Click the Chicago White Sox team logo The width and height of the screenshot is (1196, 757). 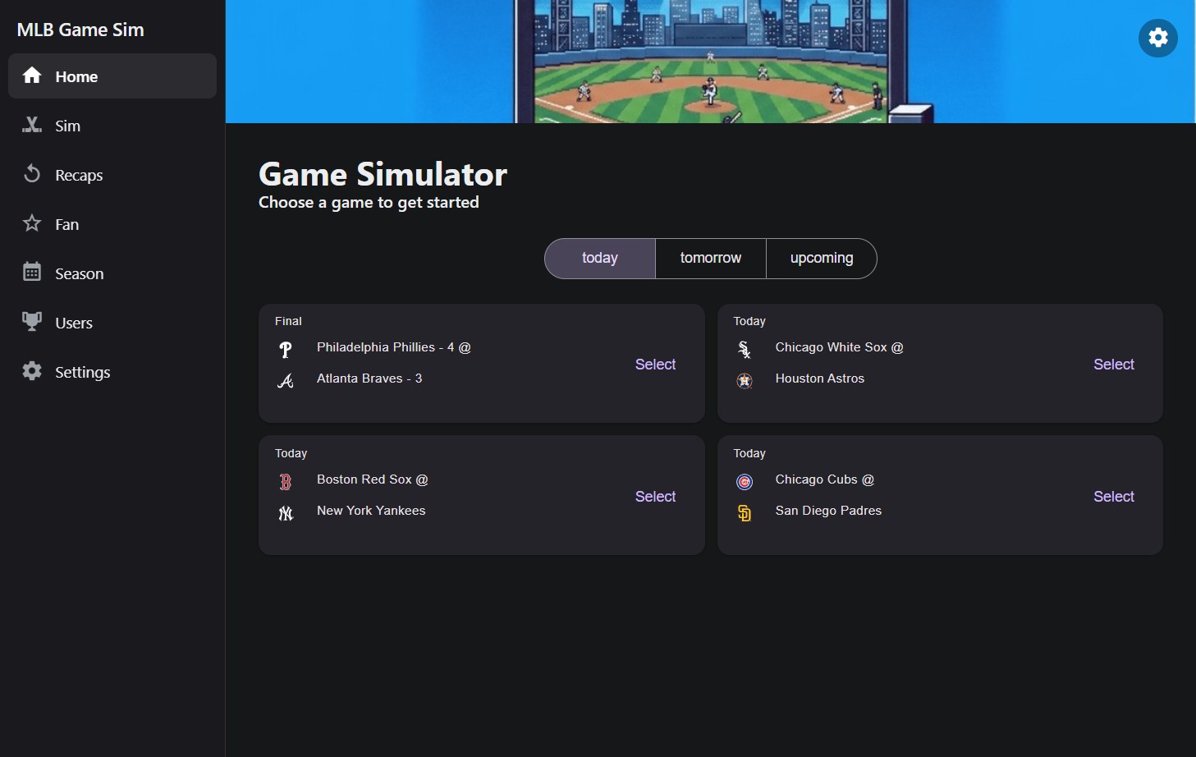[x=745, y=350]
